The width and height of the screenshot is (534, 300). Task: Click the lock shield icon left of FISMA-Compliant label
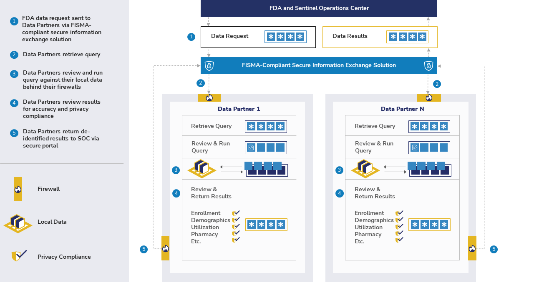tap(209, 66)
